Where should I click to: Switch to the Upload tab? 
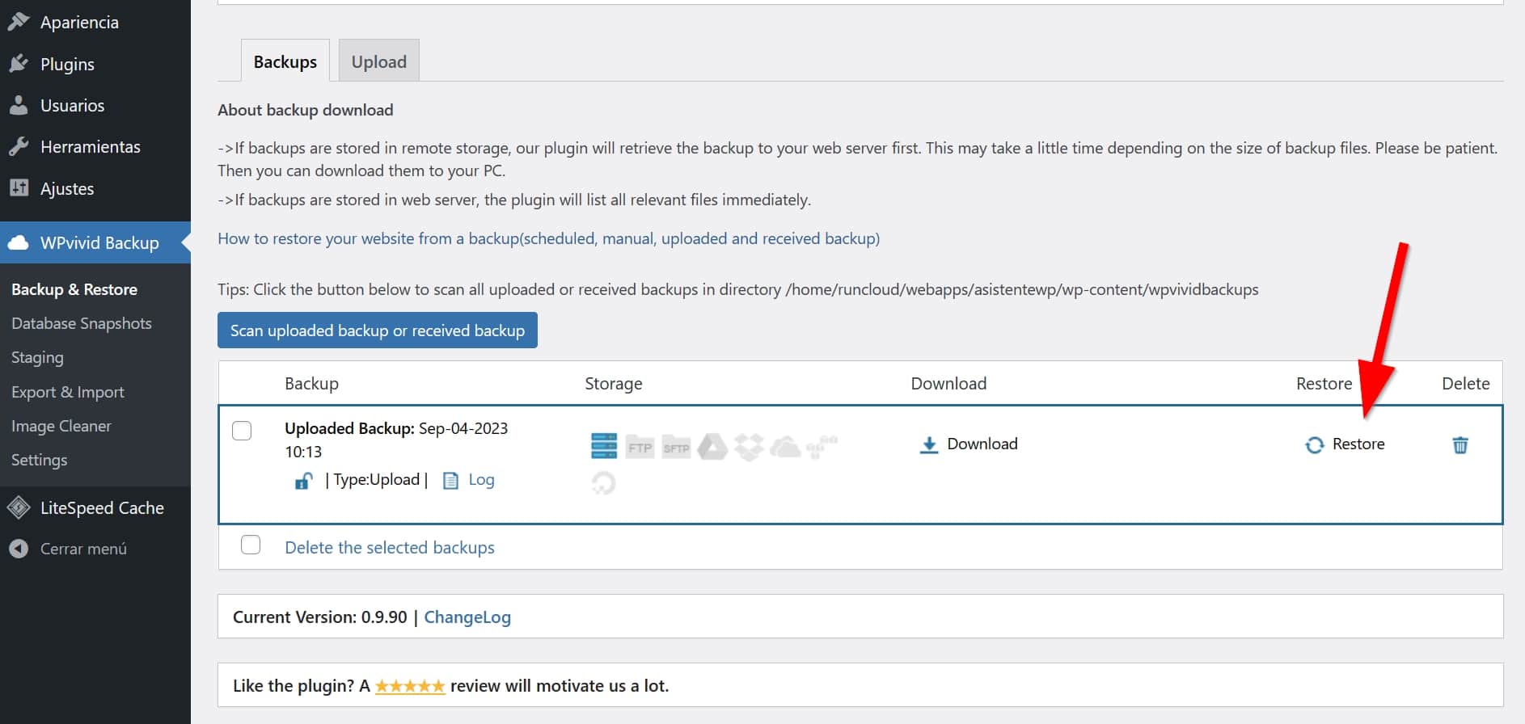[x=378, y=61]
